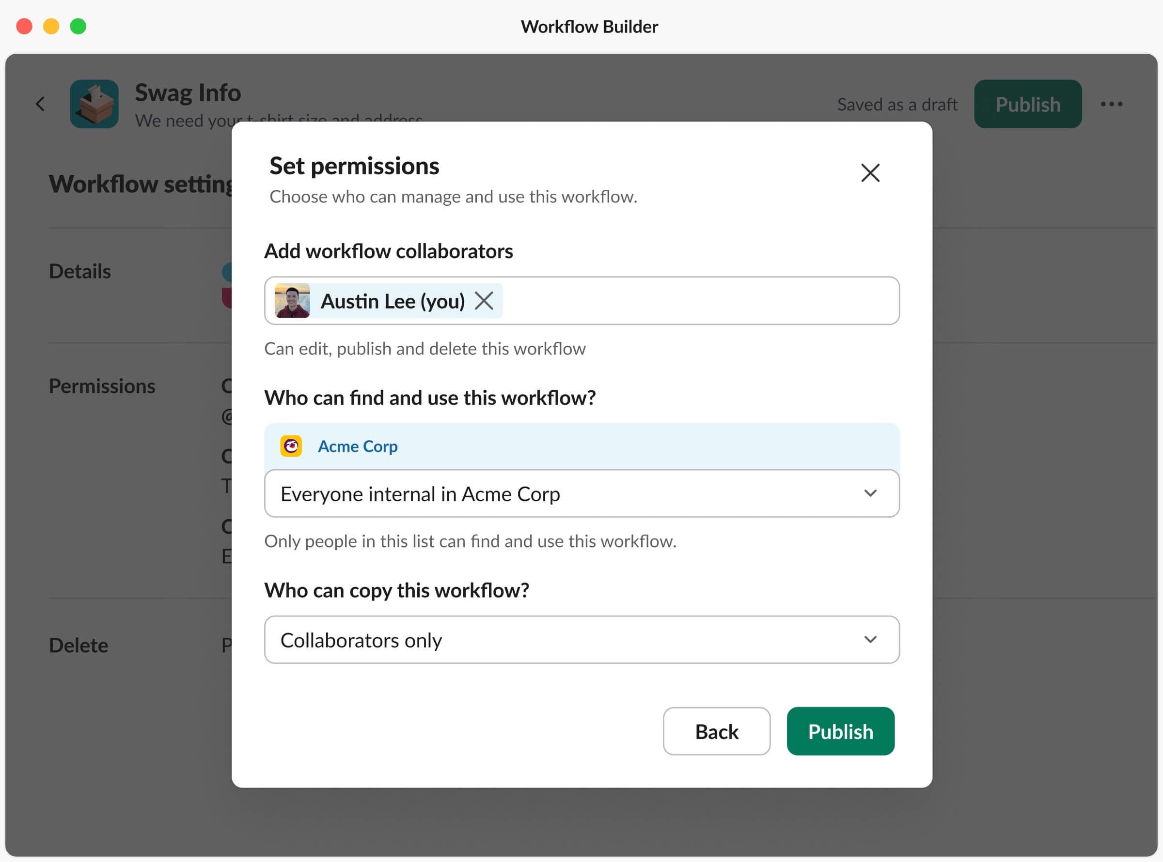
Task: Click Austin Lee's avatar photo
Action: (292, 301)
